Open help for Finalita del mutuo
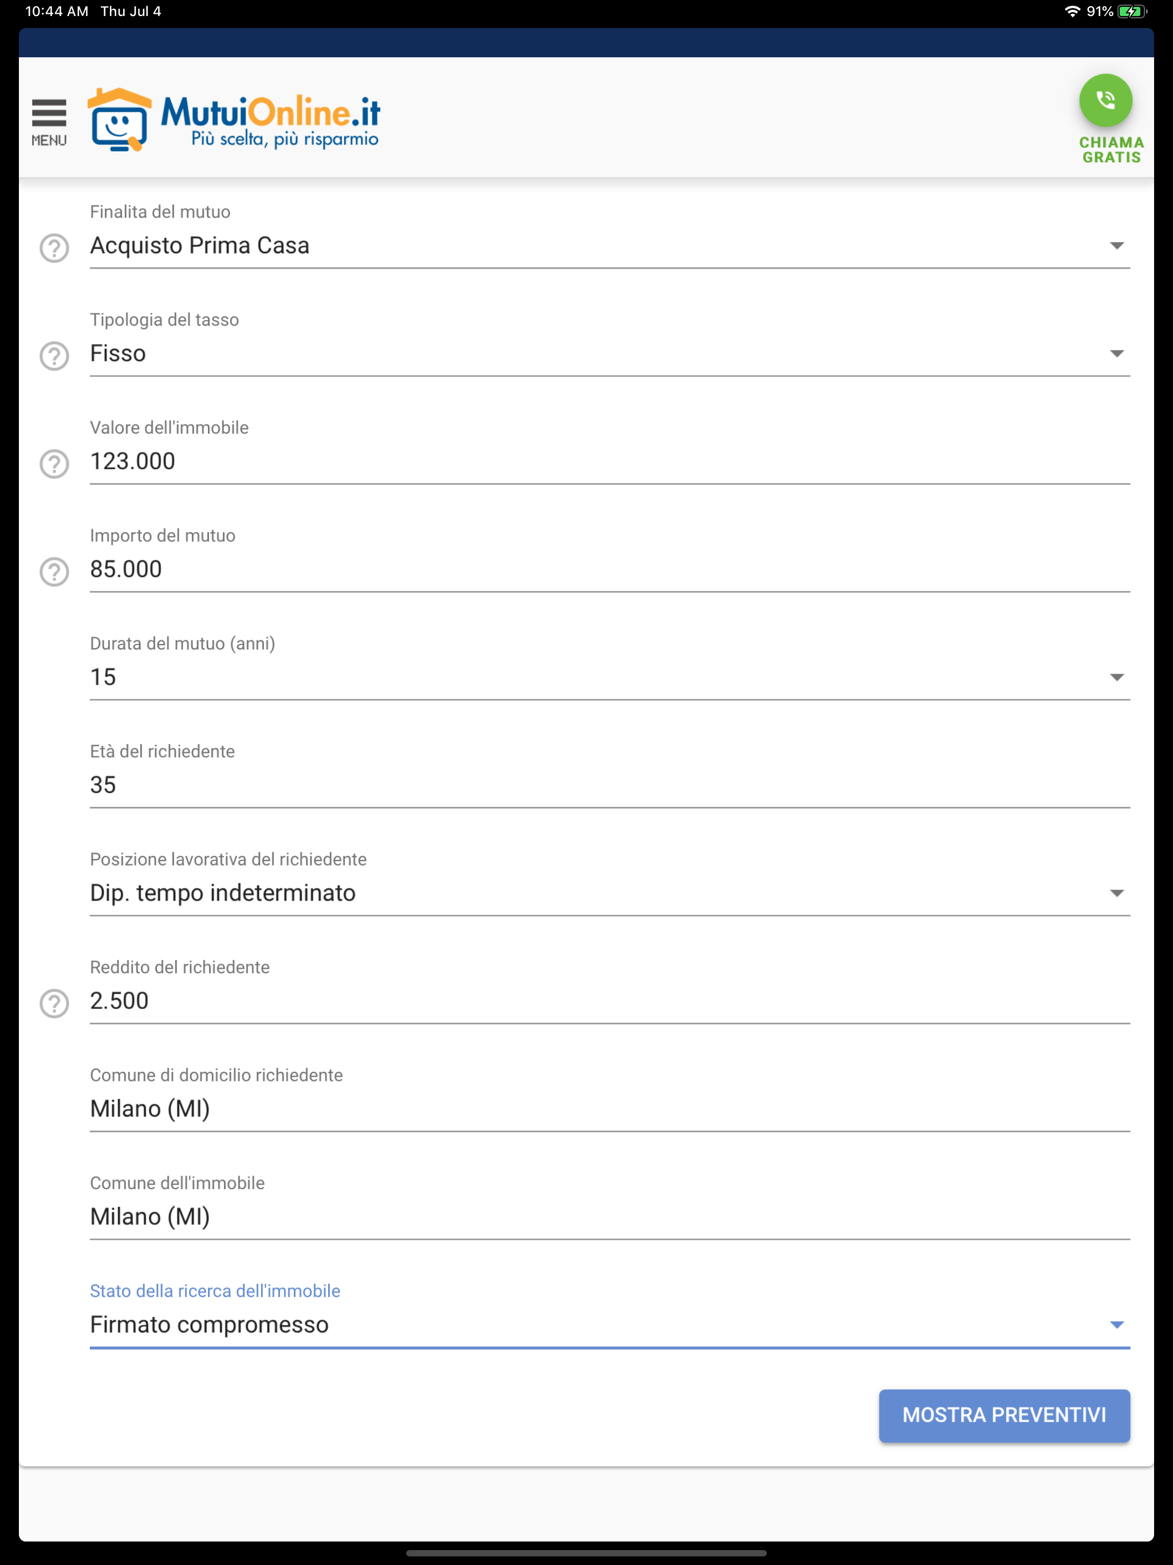The height and width of the screenshot is (1565, 1173). click(54, 247)
